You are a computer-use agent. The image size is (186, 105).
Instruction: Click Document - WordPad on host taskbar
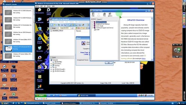(x=107, y=103)
